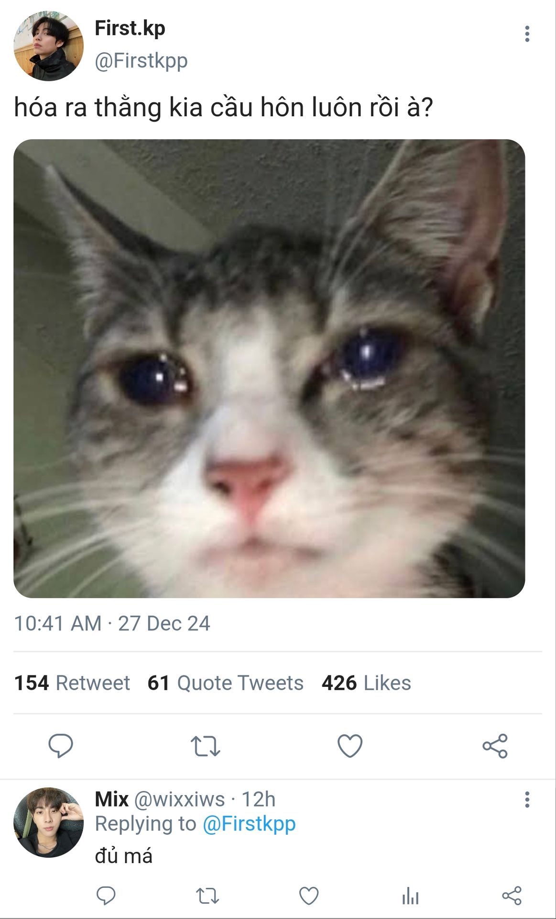View the 61 Quote Tweets

[225, 683]
